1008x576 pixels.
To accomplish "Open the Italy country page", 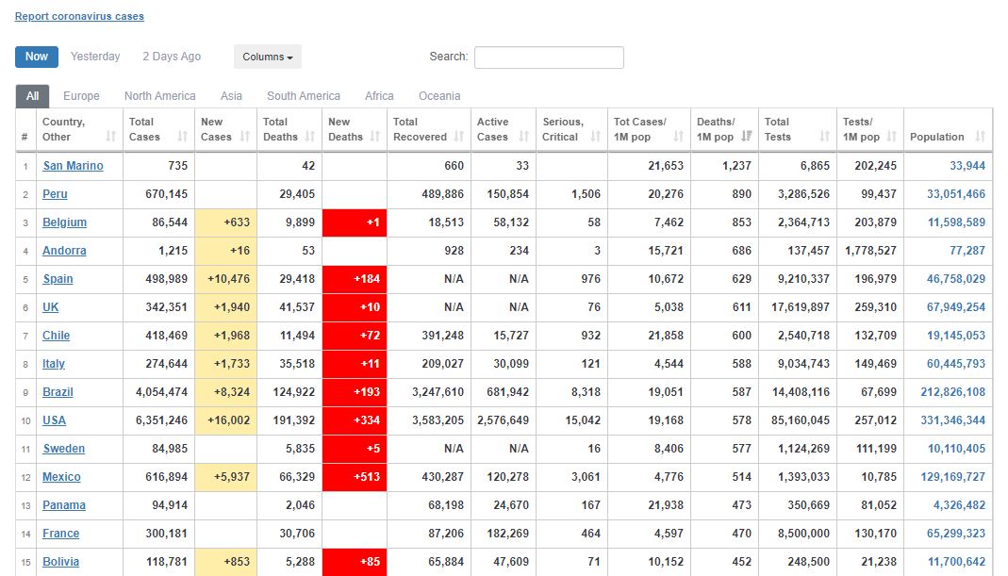I will pos(54,363).
